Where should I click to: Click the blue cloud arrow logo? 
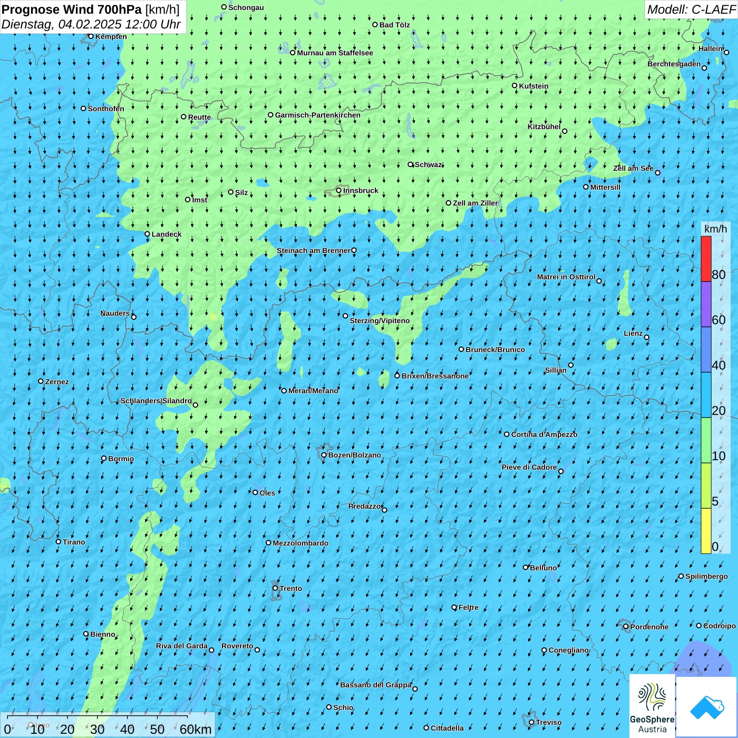pos(706,707)
